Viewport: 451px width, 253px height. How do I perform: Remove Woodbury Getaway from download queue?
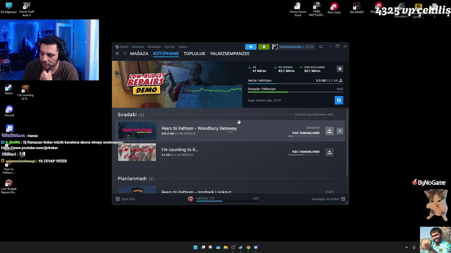(x=340, y=131)
